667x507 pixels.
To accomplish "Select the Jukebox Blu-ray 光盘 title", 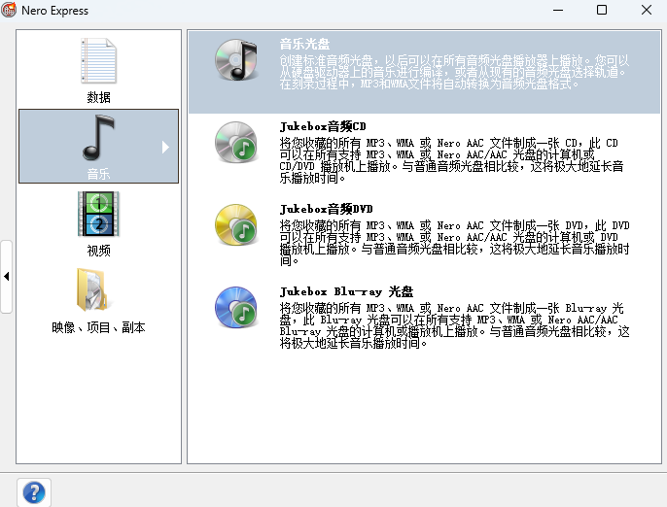I will coord(346,290).
